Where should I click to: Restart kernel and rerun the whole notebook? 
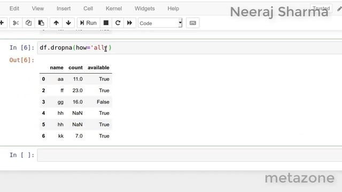tap(129, 23)
